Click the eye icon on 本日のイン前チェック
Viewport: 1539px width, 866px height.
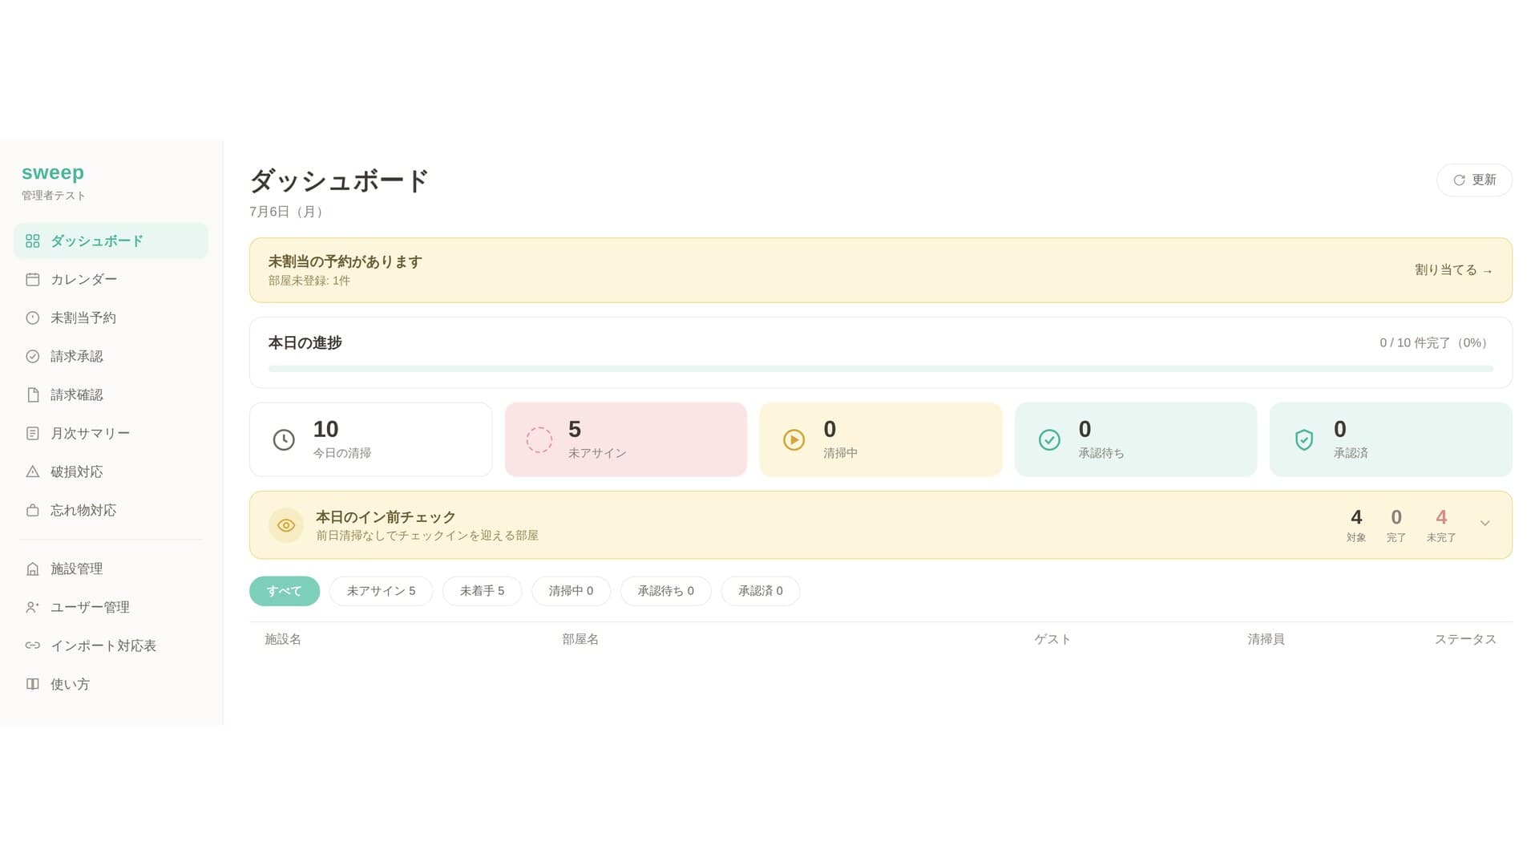coord(286,525)
